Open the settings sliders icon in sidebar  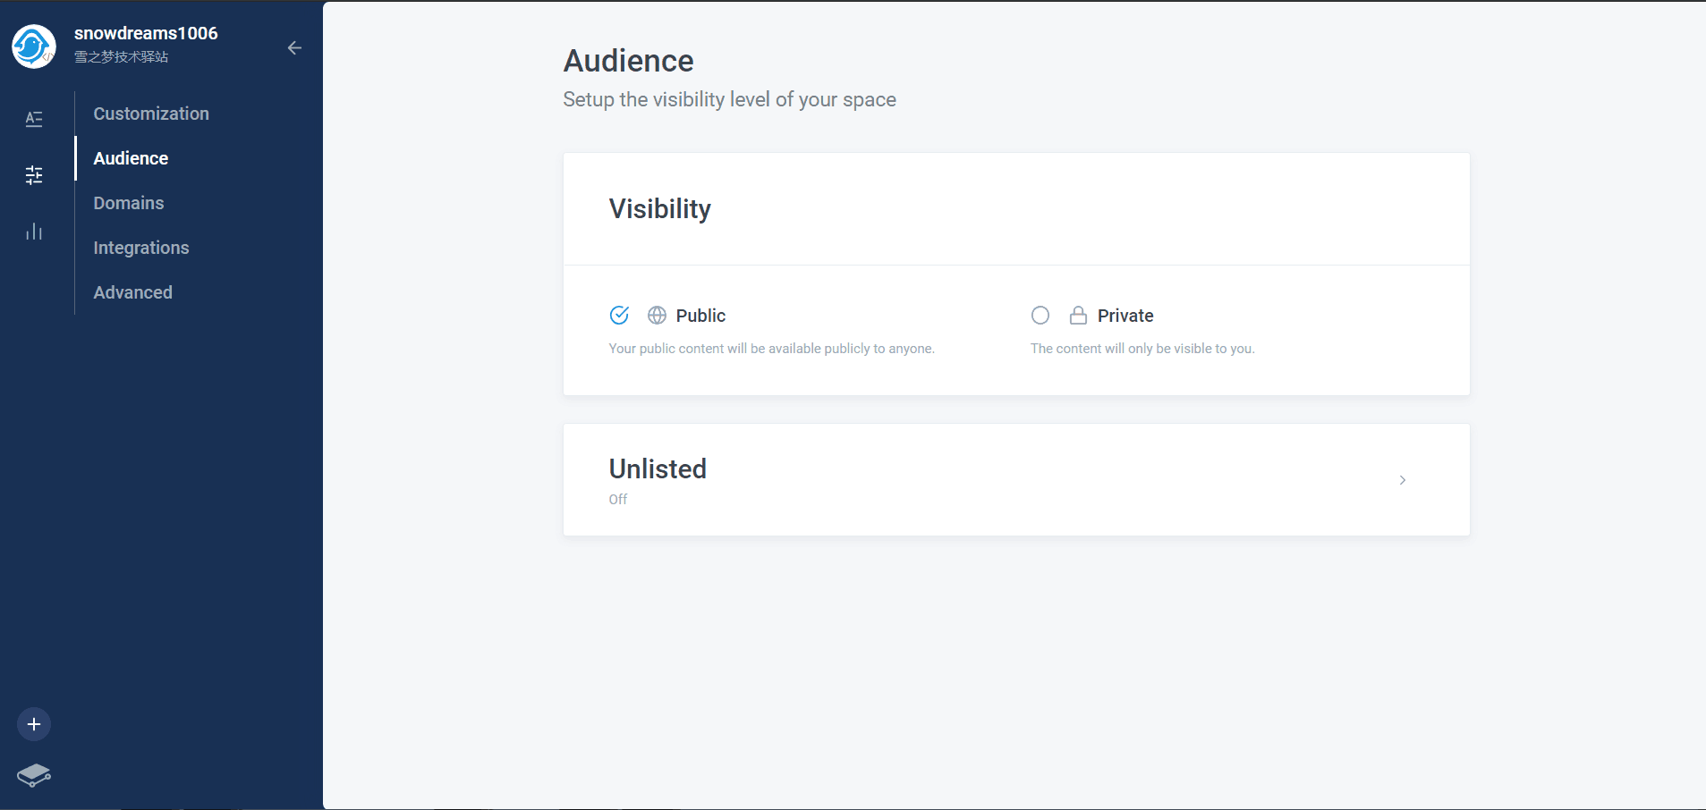[33, 175]
